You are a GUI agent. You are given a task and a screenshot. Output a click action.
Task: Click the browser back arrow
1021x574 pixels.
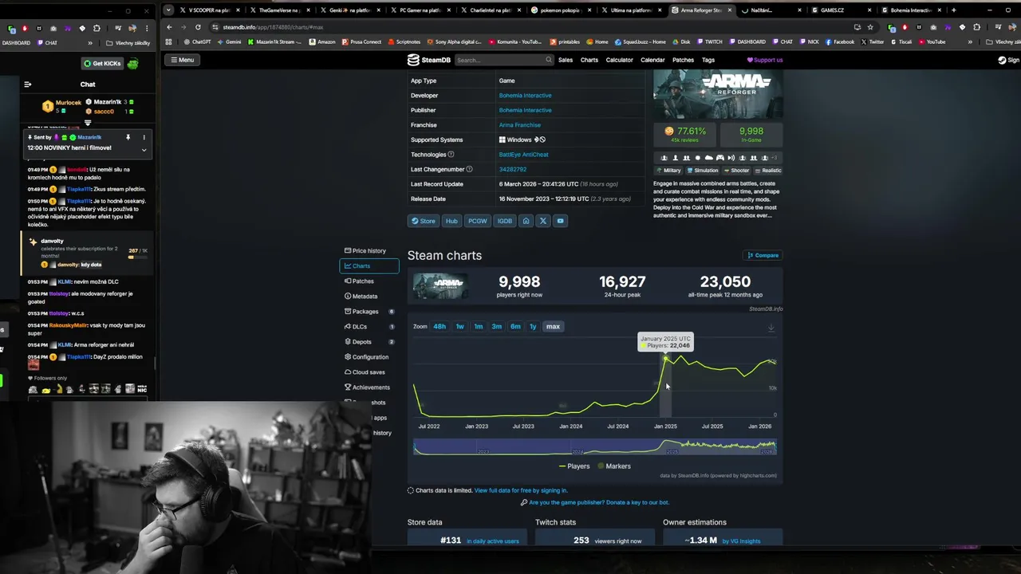coord(169,27)
